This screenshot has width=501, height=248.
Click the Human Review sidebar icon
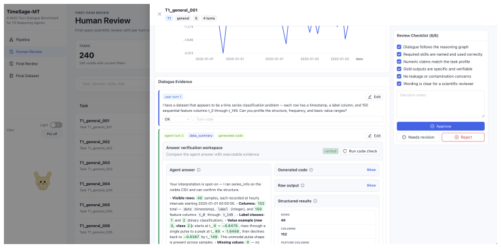[x=12, y=52]
